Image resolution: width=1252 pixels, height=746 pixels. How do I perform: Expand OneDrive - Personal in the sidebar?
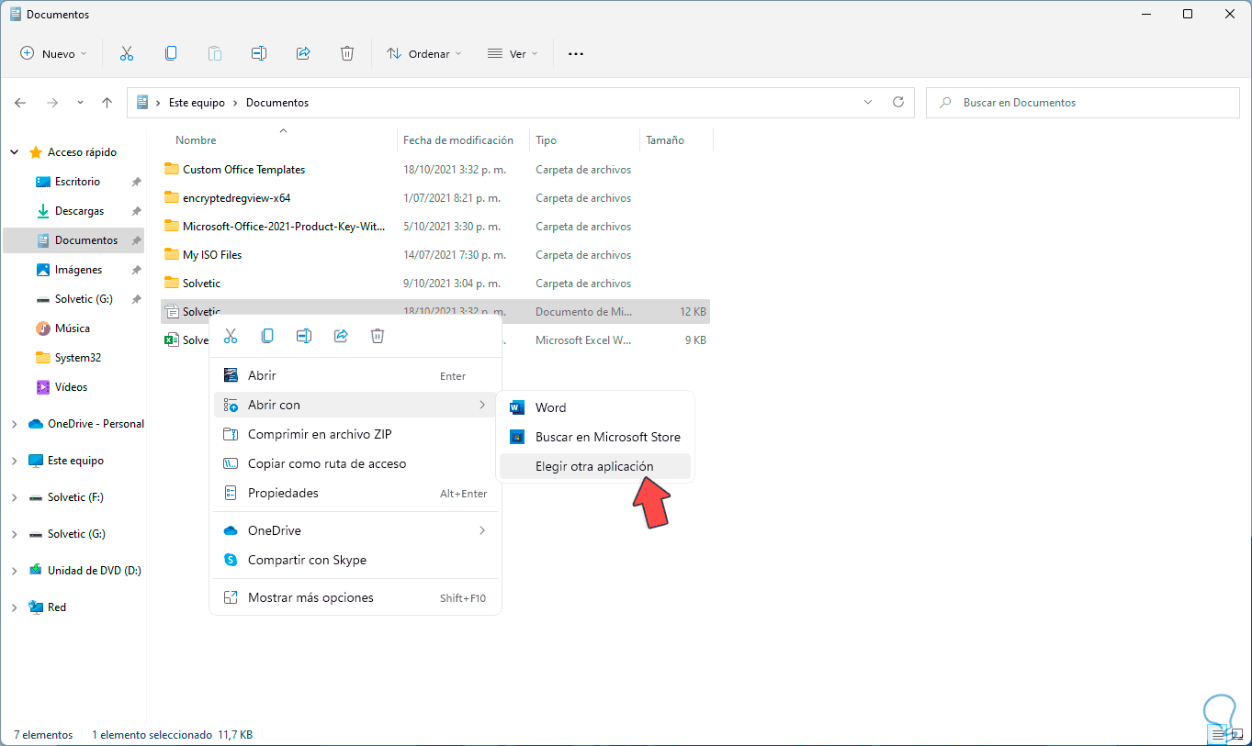coord(14,424)
